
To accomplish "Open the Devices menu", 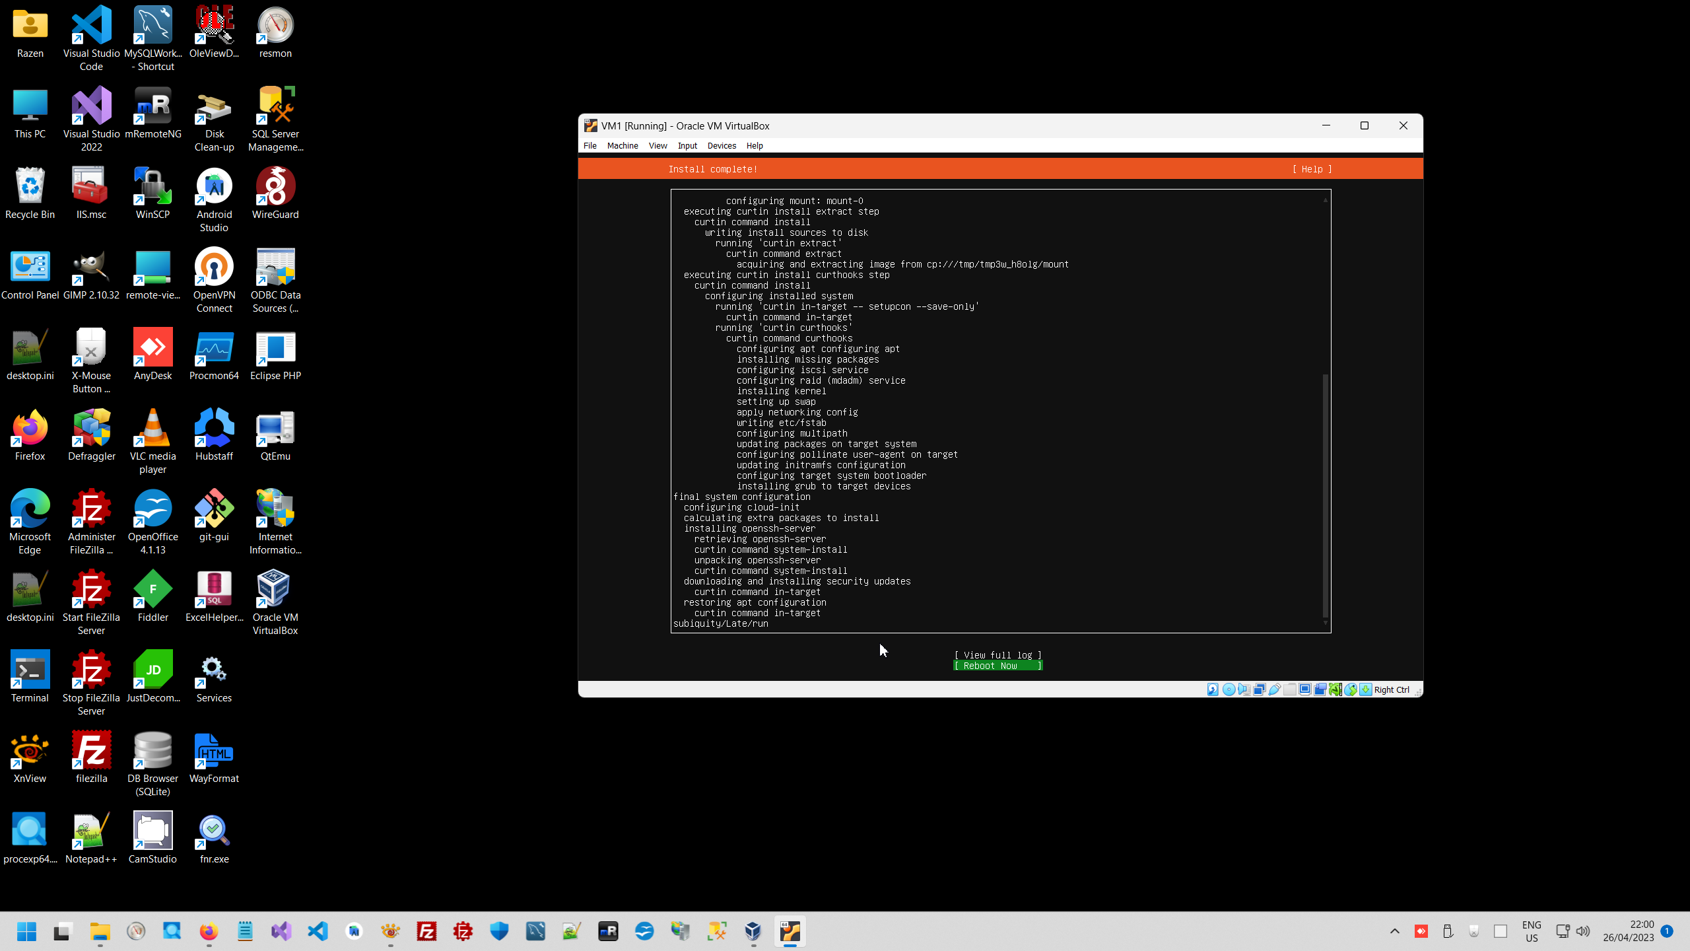I will (x=721, y=145).
